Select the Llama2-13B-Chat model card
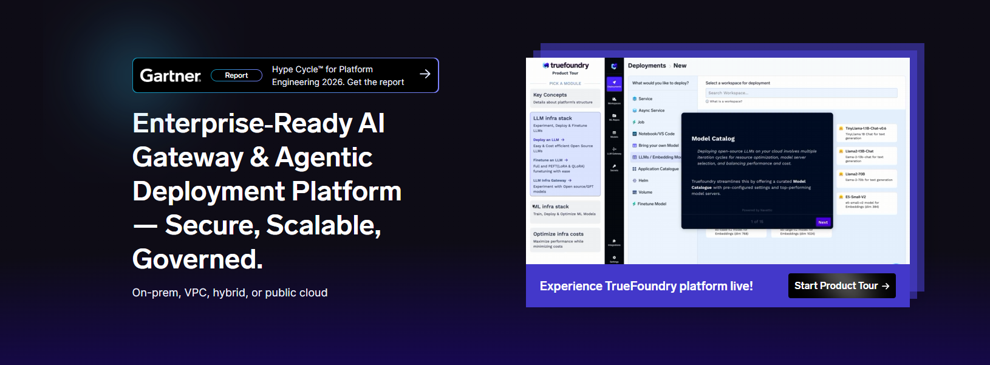Image resolution: width=990 pixels, height=365 pixels. pos(867,156)
